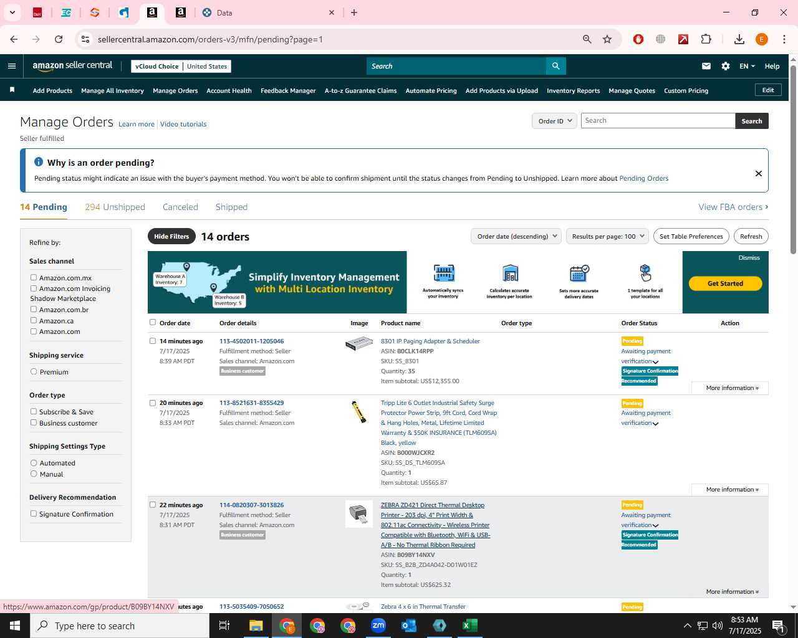Image resolution: width=798 pixels, height=638 pixels.
Task: Open the settings gear icon
Action: coord(726,66)
